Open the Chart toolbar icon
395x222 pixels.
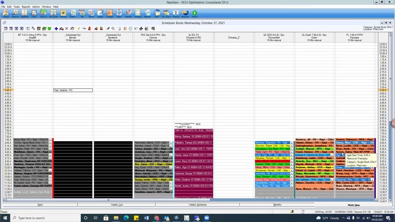click(34, 13)
